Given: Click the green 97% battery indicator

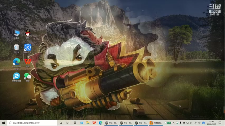Looking at the screenshot, I should tap(169, 123).
